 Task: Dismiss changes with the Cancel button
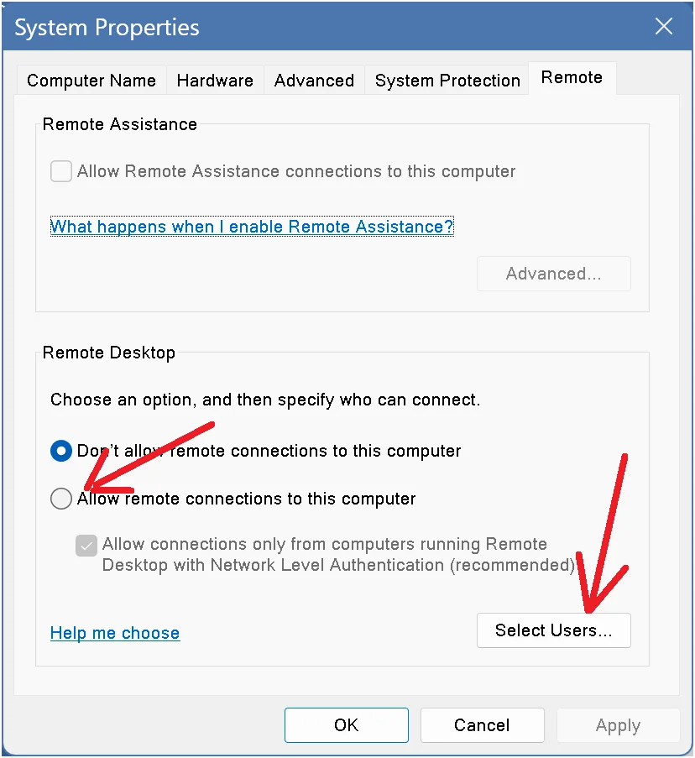tap(483, 725)
